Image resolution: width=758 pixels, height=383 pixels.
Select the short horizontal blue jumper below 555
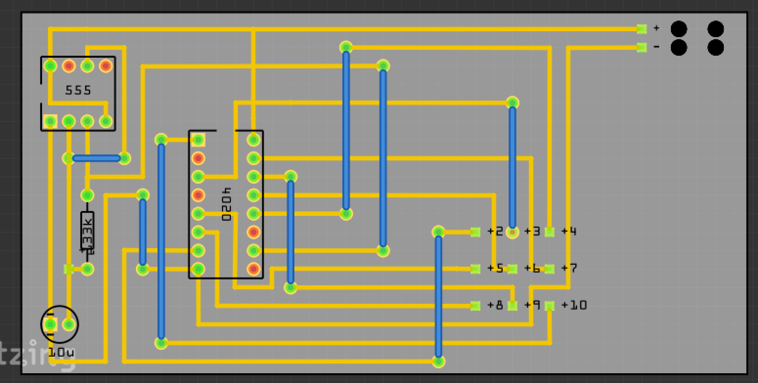pyautogui.click(x=96, y=158)
